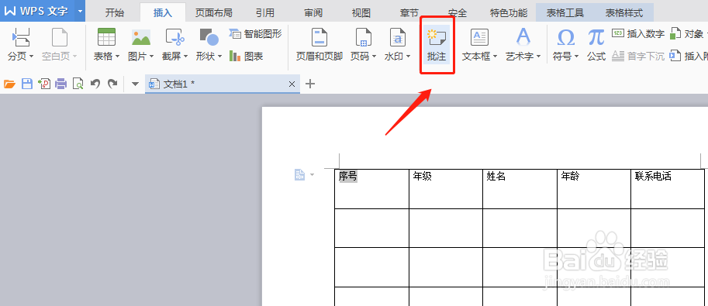Redo the last action

(x=112, y=84)
